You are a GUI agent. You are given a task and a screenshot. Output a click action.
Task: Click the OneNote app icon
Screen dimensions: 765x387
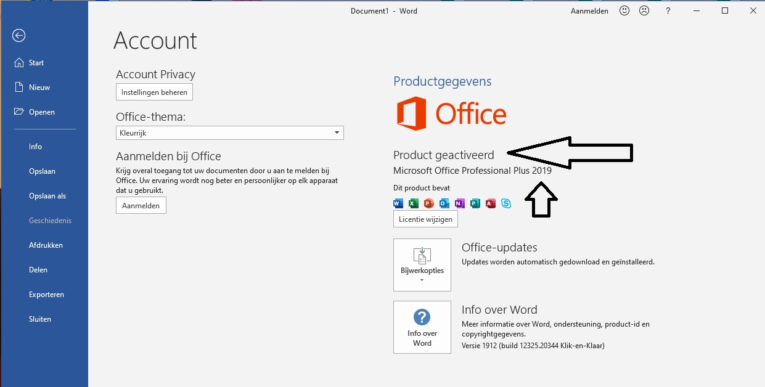coord(460,203)
